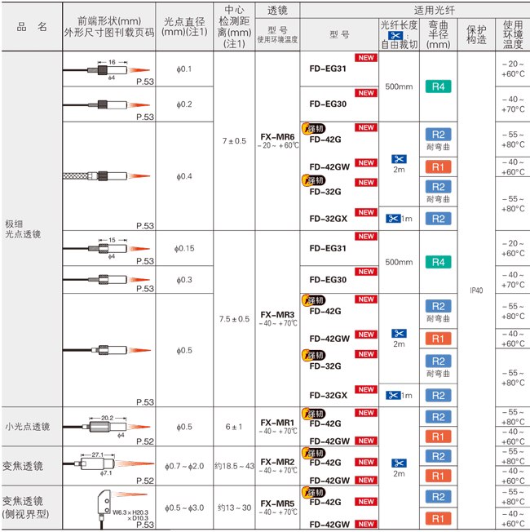Click the 约18.5~43 distance value
The image size is (530, 532).
234,466
